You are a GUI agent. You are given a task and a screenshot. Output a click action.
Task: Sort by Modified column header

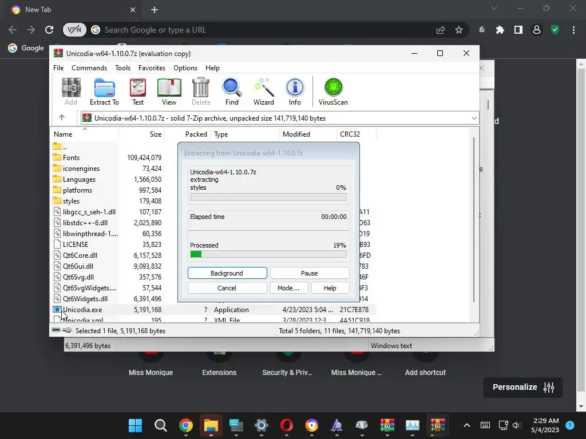(x=307, y=134)
